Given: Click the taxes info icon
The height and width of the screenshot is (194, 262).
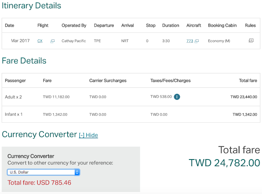Looking at the screenshot, I should (x=177, y=97).
